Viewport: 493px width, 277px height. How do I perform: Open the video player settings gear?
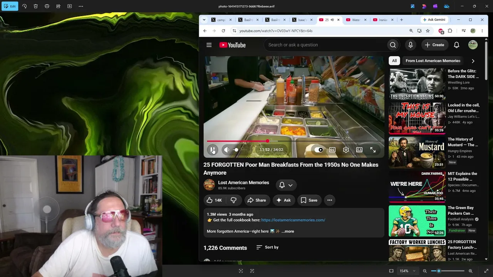coord(346,150)
